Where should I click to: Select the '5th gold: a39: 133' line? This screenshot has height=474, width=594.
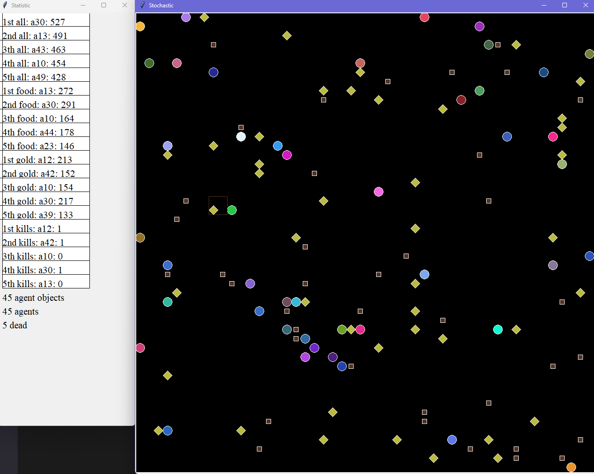click(x=46, y=213)
